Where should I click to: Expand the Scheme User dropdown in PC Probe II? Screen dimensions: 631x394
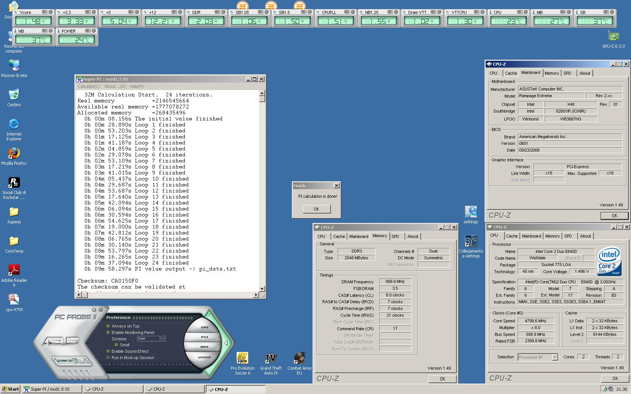tap(163, 338)
